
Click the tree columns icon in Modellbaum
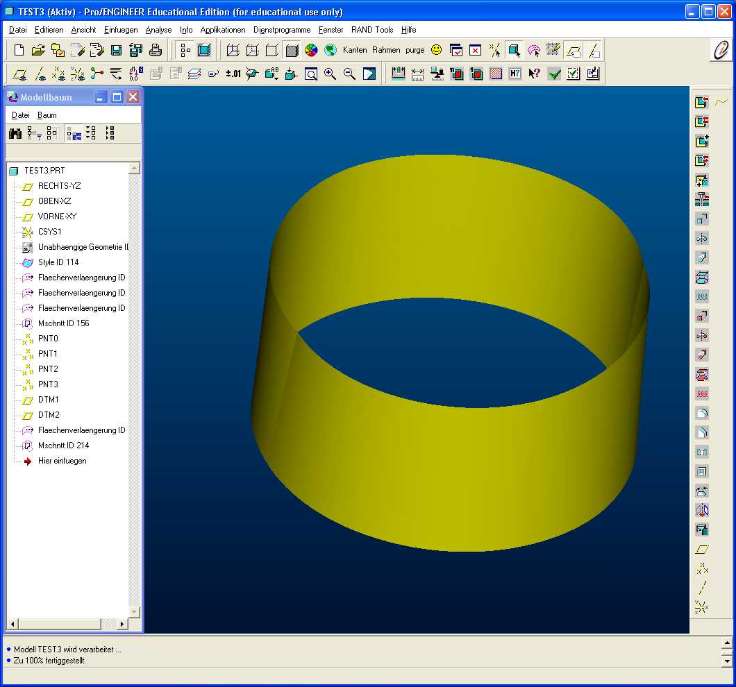click(52, 134)
